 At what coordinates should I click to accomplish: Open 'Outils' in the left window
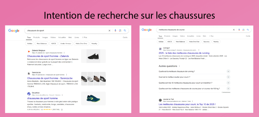pyautogui.click(x=125, y=37)
